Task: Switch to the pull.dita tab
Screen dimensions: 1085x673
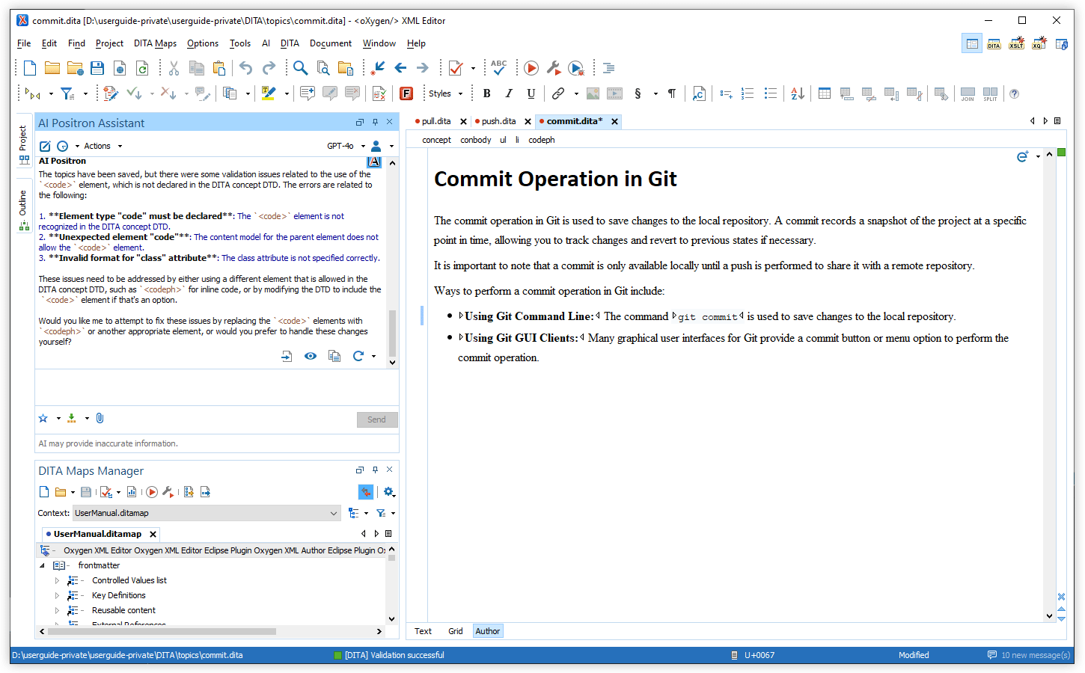Action: click(435, 121)
